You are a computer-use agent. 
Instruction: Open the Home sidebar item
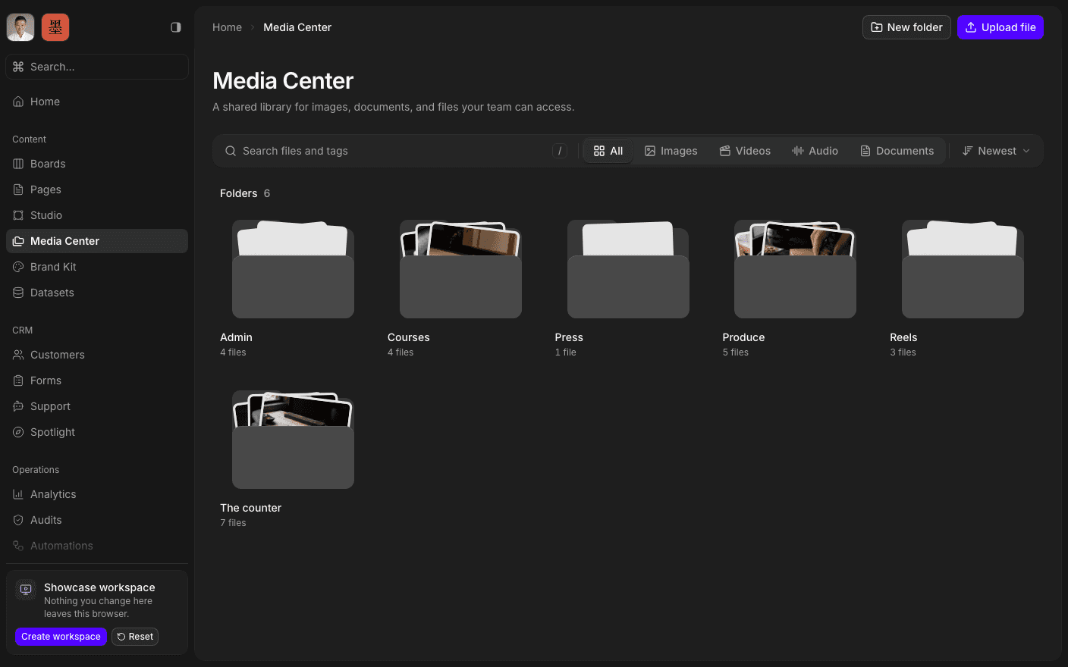point(97,102)
